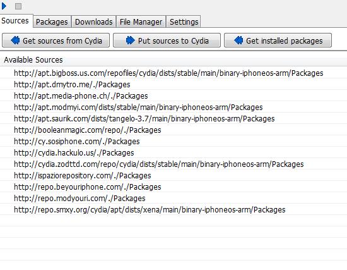Select the cydia.zodttd.com source row

coord(173,164)
